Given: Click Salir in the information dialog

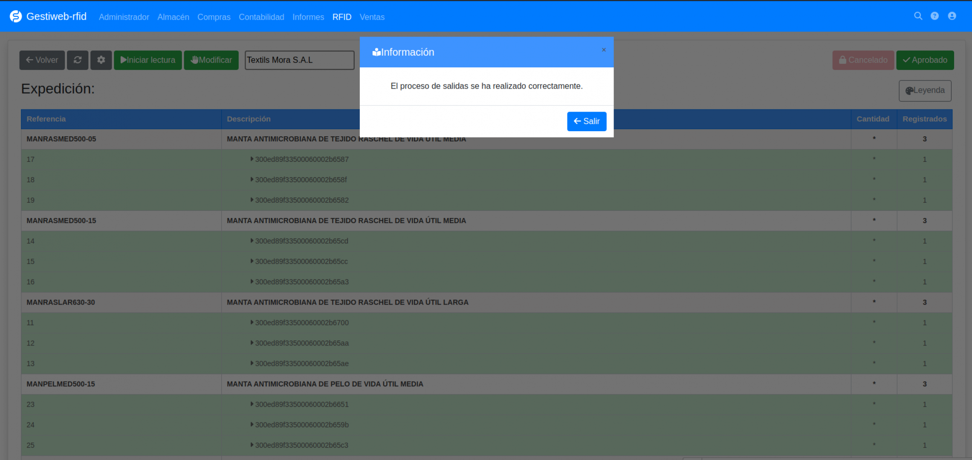Looking at the screenshot, I should (587, 121).
